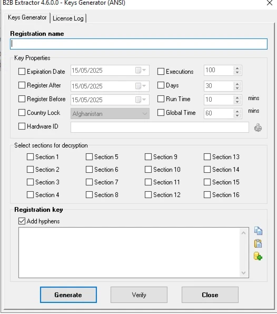
Task: Enable the Register After checkbox
Action: [x=22, y=85]
